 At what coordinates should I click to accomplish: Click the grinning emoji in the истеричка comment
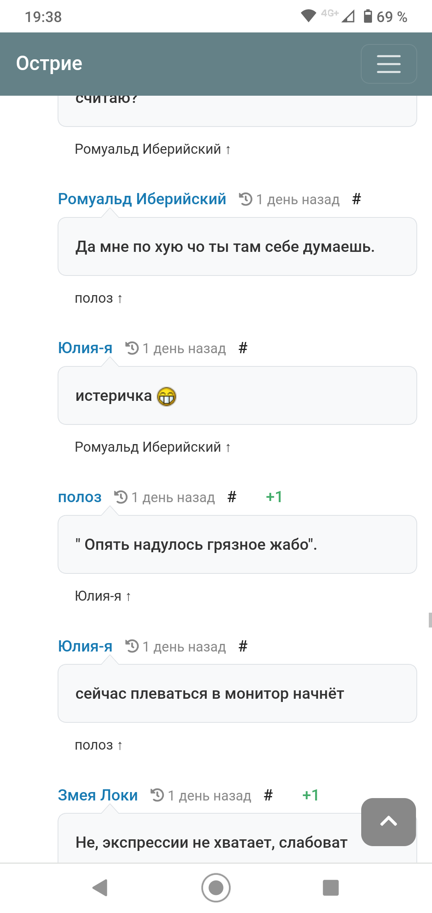coord(166,396)
